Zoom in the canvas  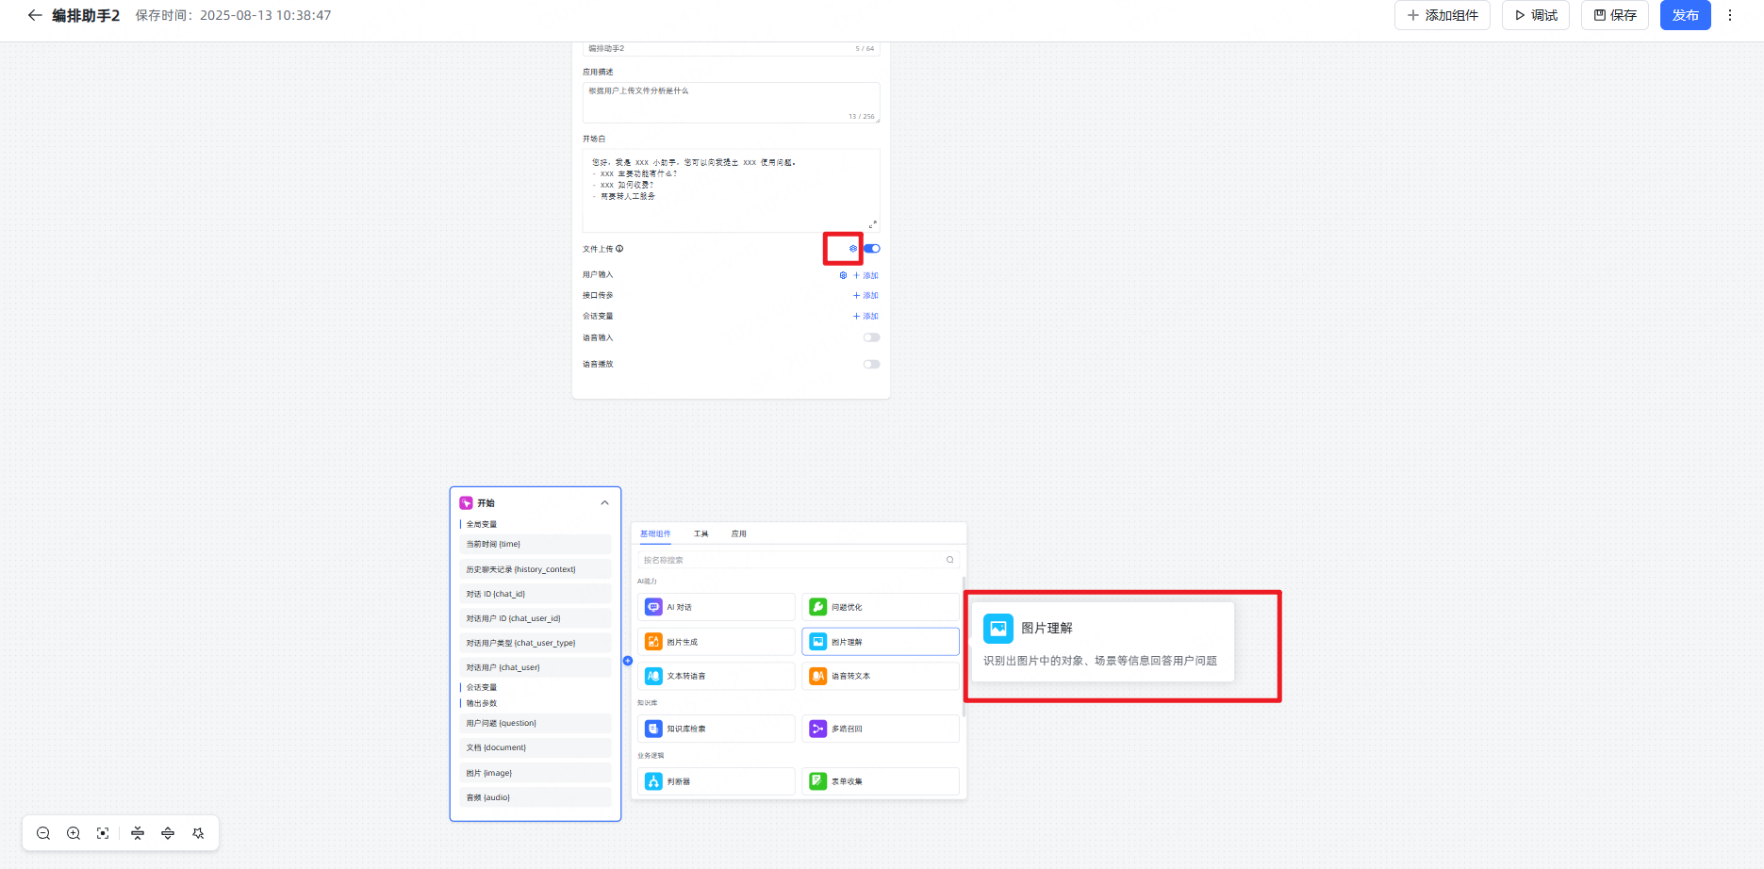coord(74,833)
